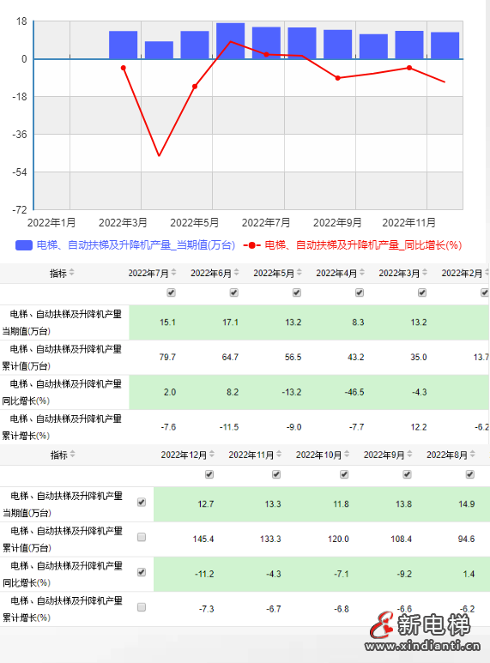Select the -13.2 growth cell
490x663 pixels.
point(292,392)
